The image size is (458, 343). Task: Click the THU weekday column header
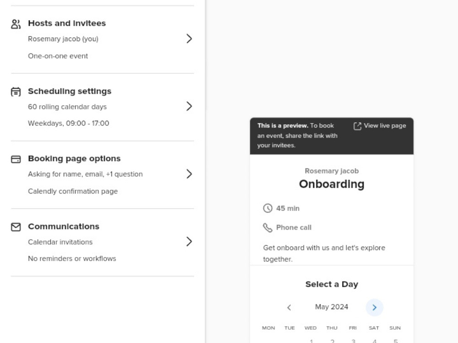332,328
